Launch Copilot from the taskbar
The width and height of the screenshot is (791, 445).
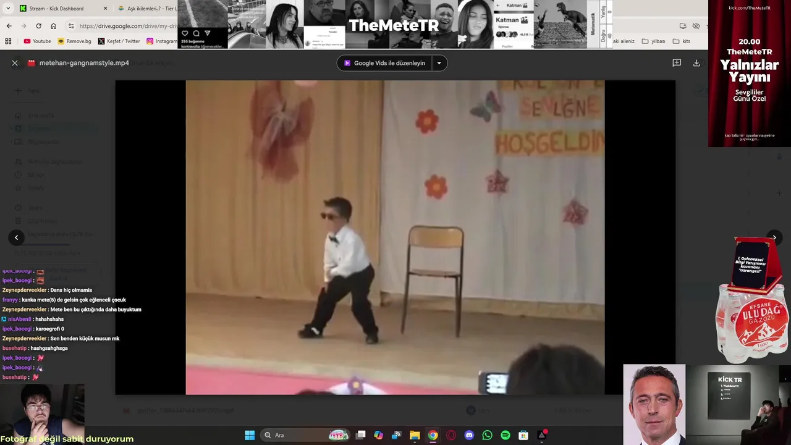pyautogui.click(x=379, y=435)
